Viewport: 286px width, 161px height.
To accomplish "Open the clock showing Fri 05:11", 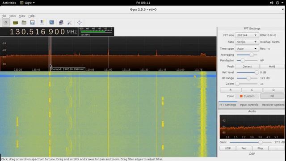I will click(143, 3).
